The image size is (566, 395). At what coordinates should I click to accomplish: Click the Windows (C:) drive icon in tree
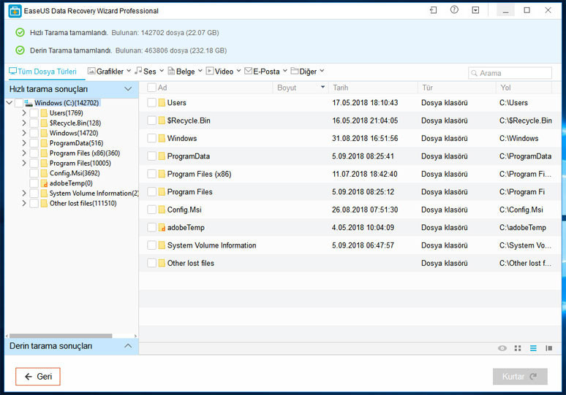tap(29, 103)
